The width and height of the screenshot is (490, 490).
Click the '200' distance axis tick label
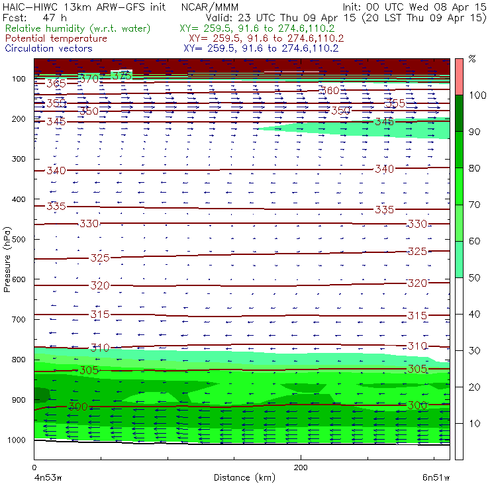point(301,467)
